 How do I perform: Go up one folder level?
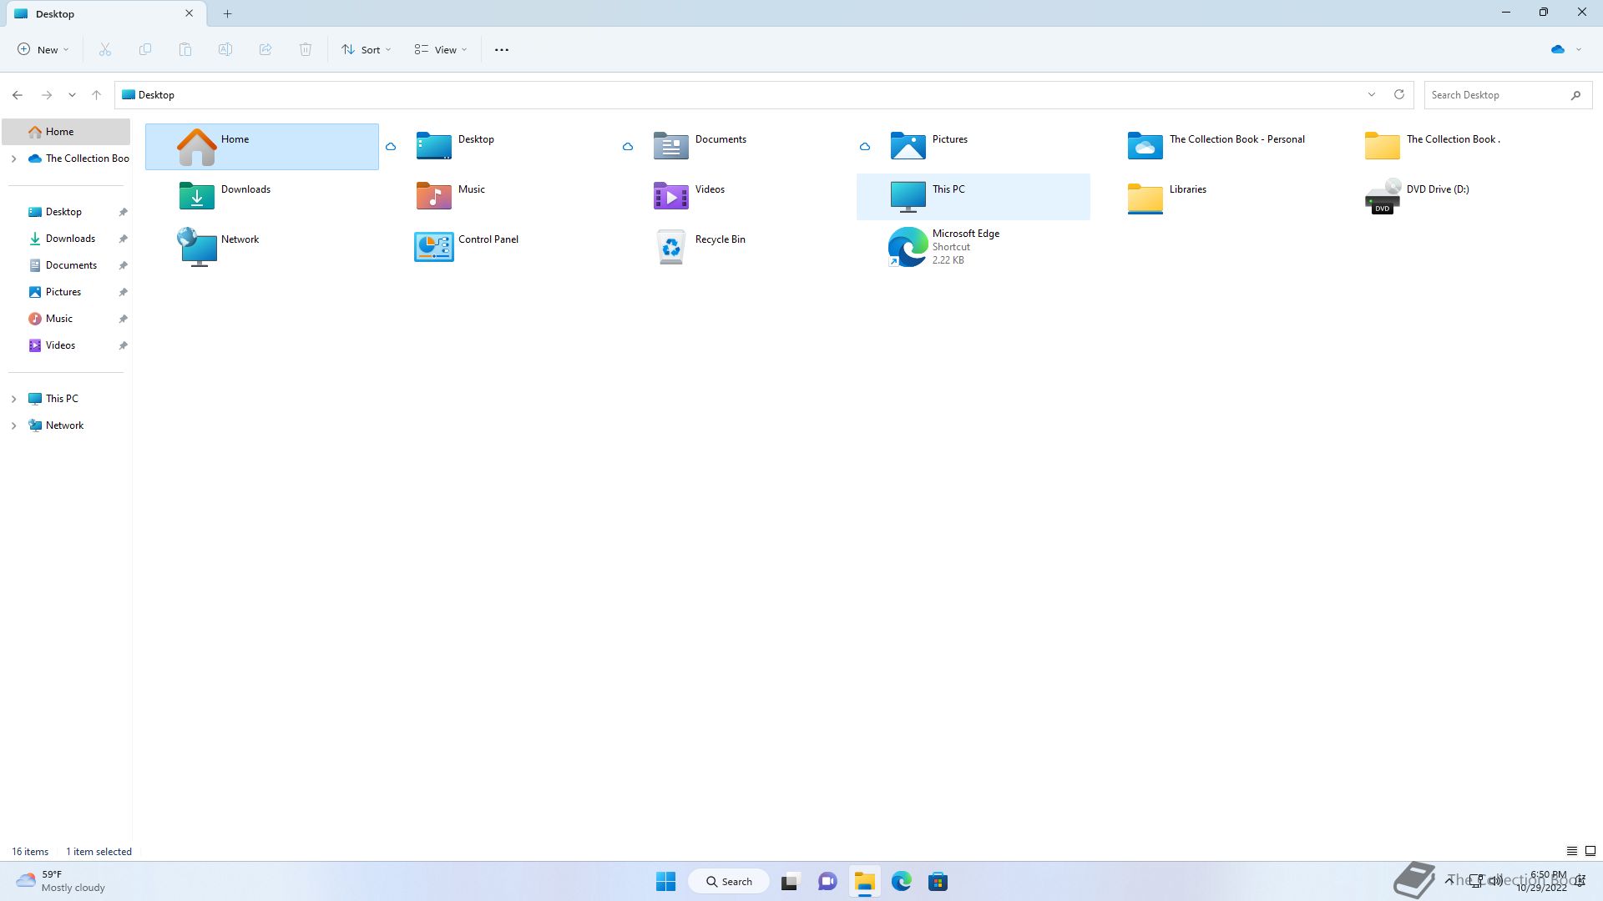click(x=96, y=95)
